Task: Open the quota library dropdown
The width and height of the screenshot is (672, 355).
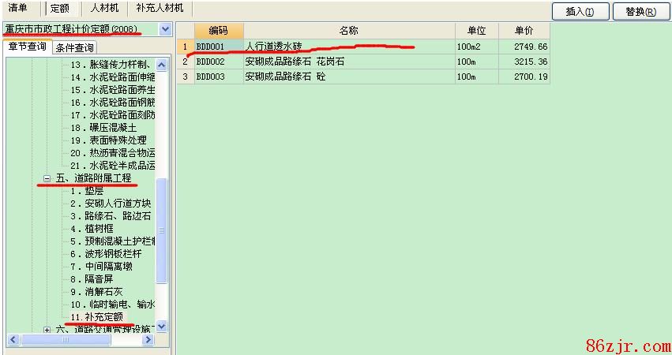Action: pos(165,29)
